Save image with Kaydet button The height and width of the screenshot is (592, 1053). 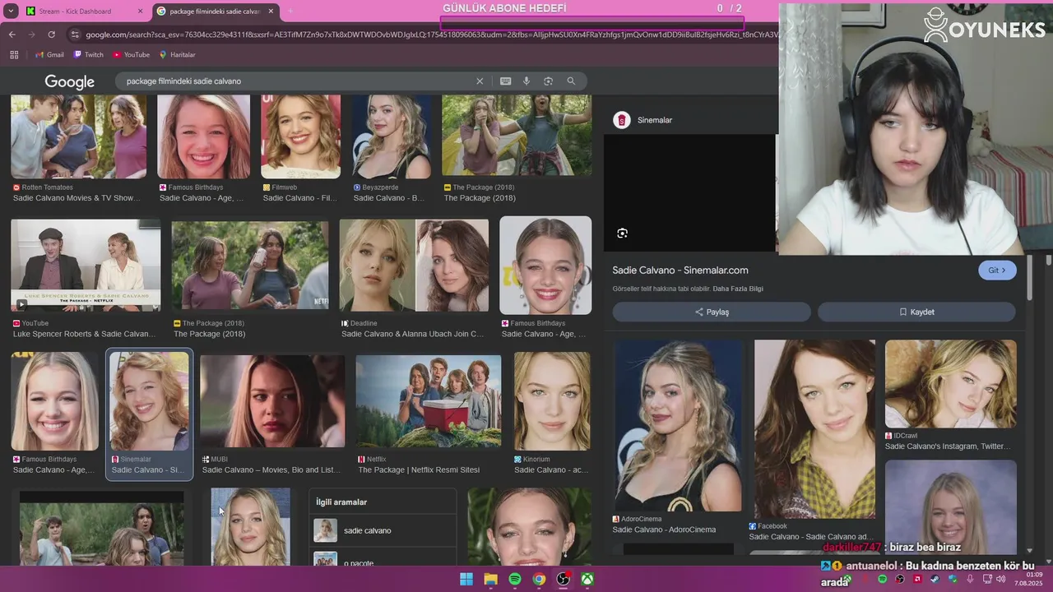[916, 312]
